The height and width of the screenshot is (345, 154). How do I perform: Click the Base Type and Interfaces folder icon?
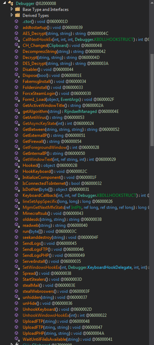(17, 10)
